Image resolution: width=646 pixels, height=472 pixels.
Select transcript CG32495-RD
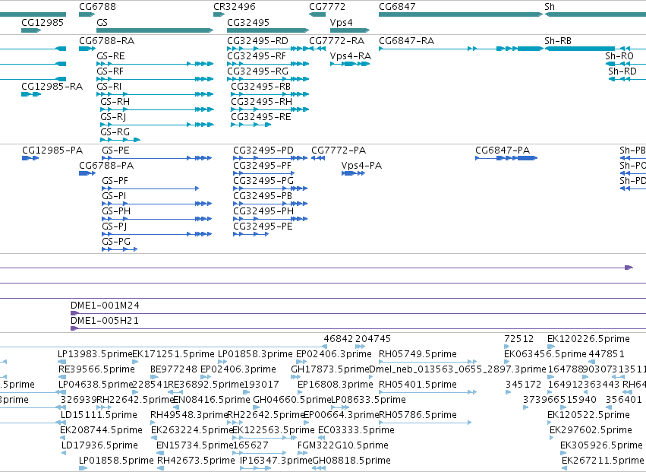pos(257,41)
